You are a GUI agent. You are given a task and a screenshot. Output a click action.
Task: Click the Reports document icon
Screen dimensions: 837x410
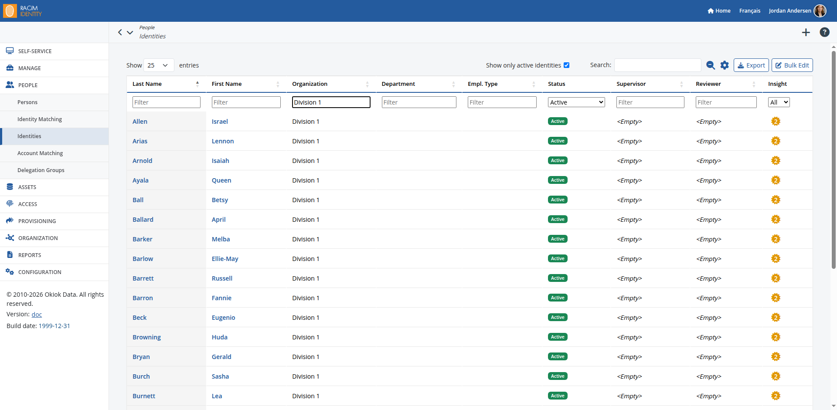tap(10, 255)
